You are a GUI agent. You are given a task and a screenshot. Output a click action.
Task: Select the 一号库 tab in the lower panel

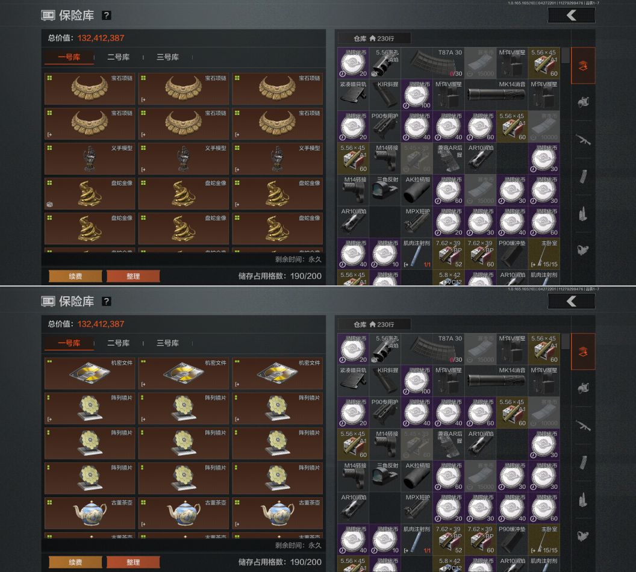69,343
